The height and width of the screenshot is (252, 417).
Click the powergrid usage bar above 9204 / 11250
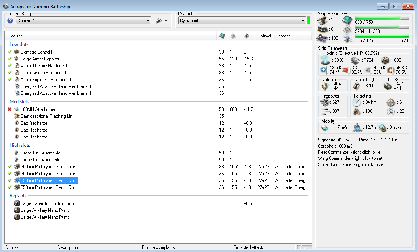point(382,27)
